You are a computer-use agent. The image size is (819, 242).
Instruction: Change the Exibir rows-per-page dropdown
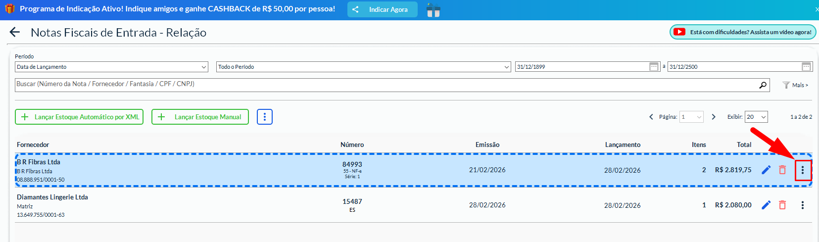click(756, 117)
